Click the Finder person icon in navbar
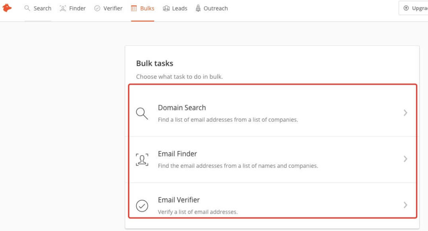This screenshot has width=428, height=231. coord(63,8)
